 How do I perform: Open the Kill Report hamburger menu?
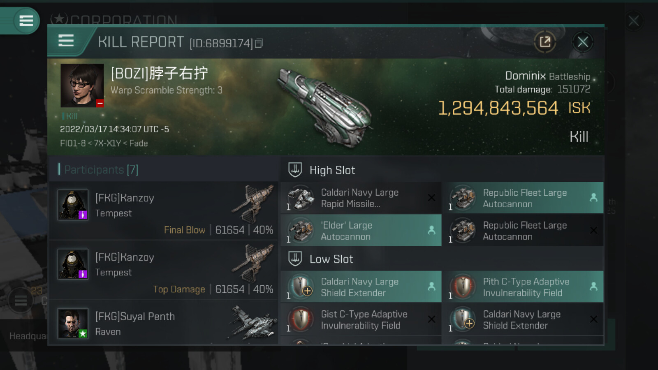pyautogui.click(x=66, y=41)
